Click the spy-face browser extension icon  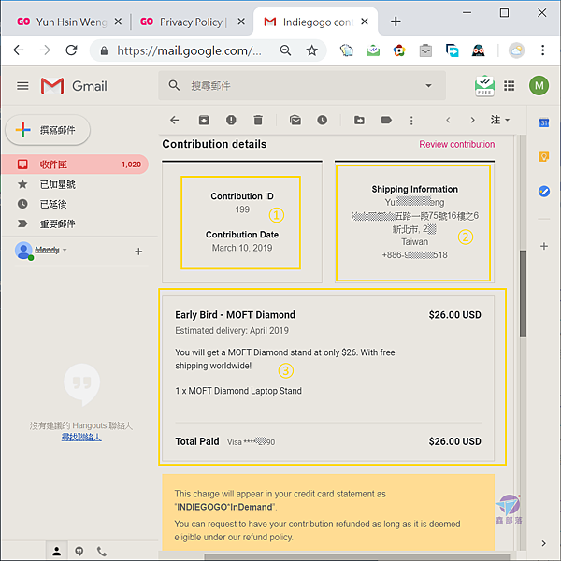[479, 50]
